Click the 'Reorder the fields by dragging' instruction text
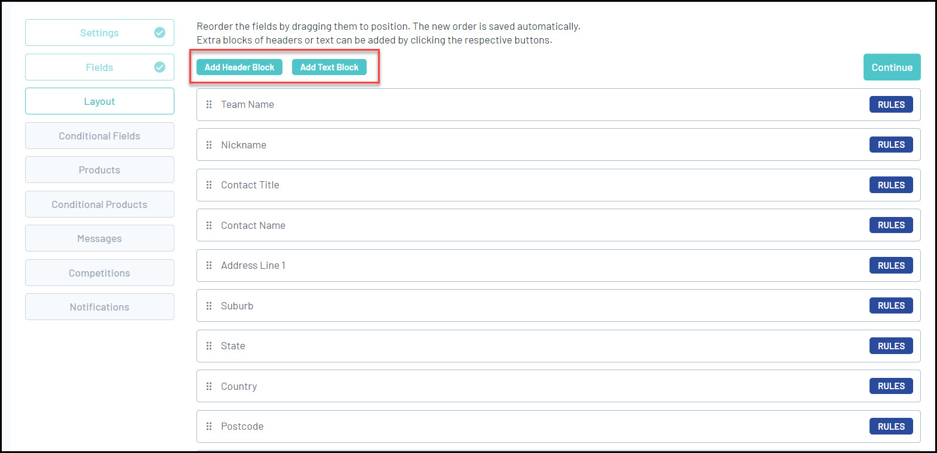Viewport: 937px width, 453px height. [x=388, y=26]
